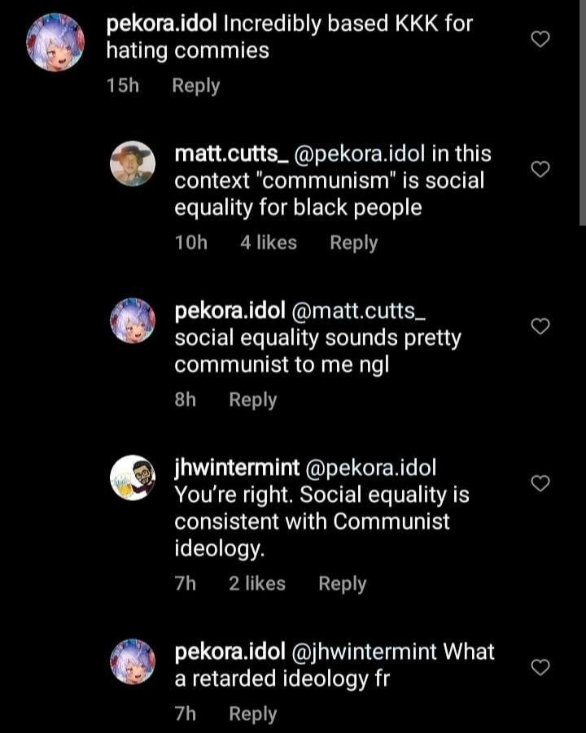586x733 pixels.
Task: Open jhwintermint's profile avatar
Action: (133, 478)
